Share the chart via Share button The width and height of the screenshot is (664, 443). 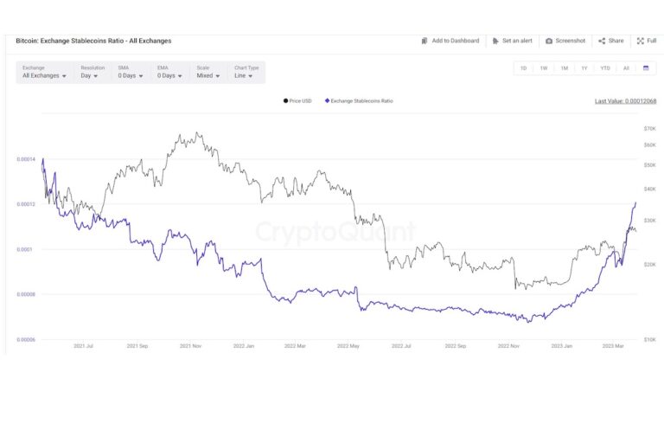pos(611,41)
